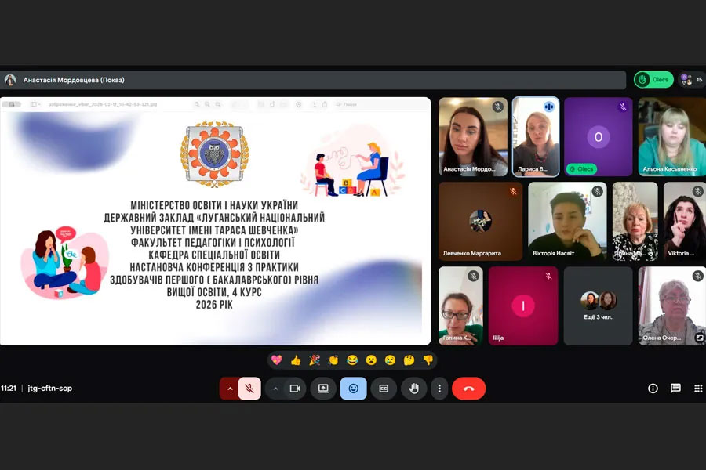Open the chat panel icon

[675, 389]
